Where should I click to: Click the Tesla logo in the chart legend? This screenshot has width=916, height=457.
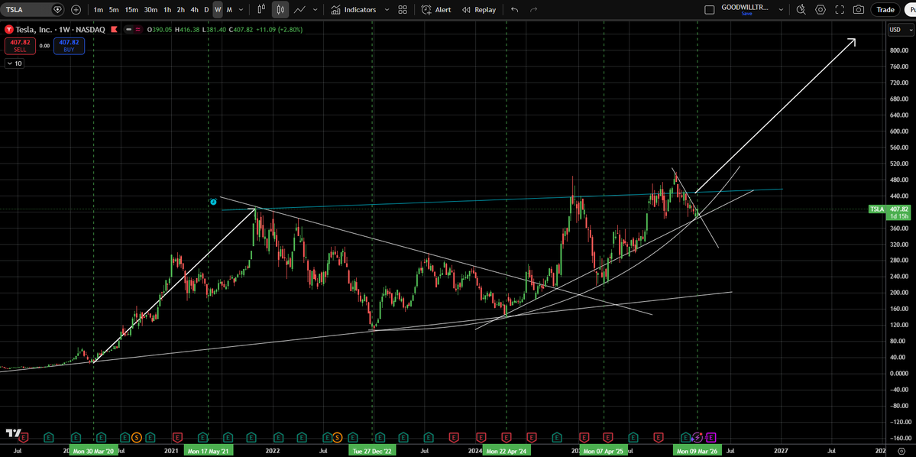pyautogui.click(x=8, y=29)
